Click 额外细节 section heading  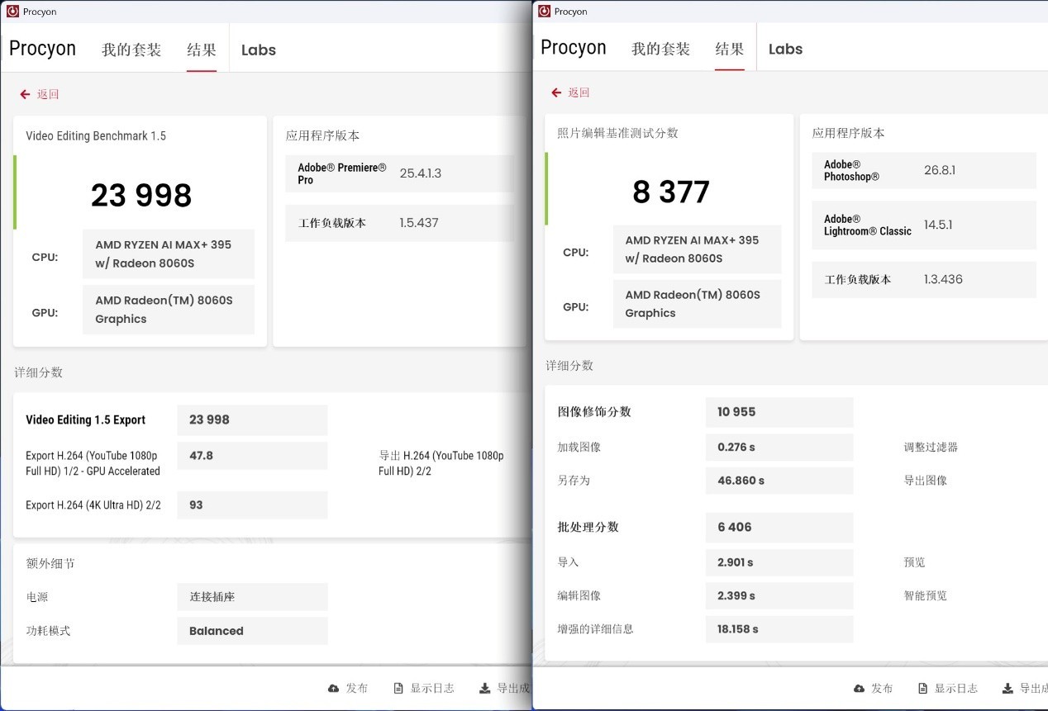pyautogui.click(x=50, y=563)
